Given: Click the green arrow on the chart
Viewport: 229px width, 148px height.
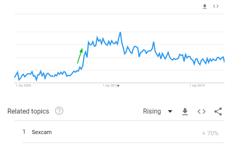Looking at the screenshot, I should point(80,55).
